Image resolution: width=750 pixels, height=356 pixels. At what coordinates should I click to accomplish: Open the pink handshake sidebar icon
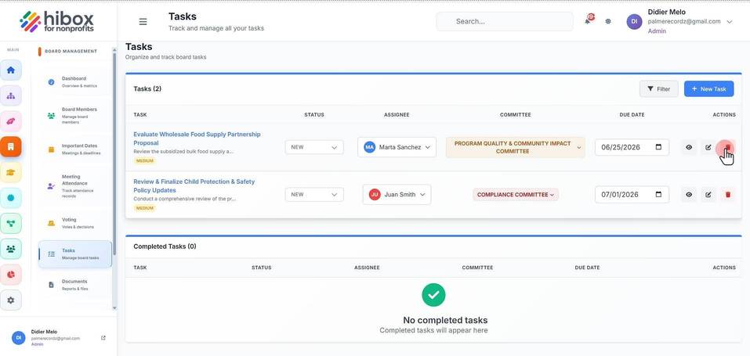pos(10,121)
